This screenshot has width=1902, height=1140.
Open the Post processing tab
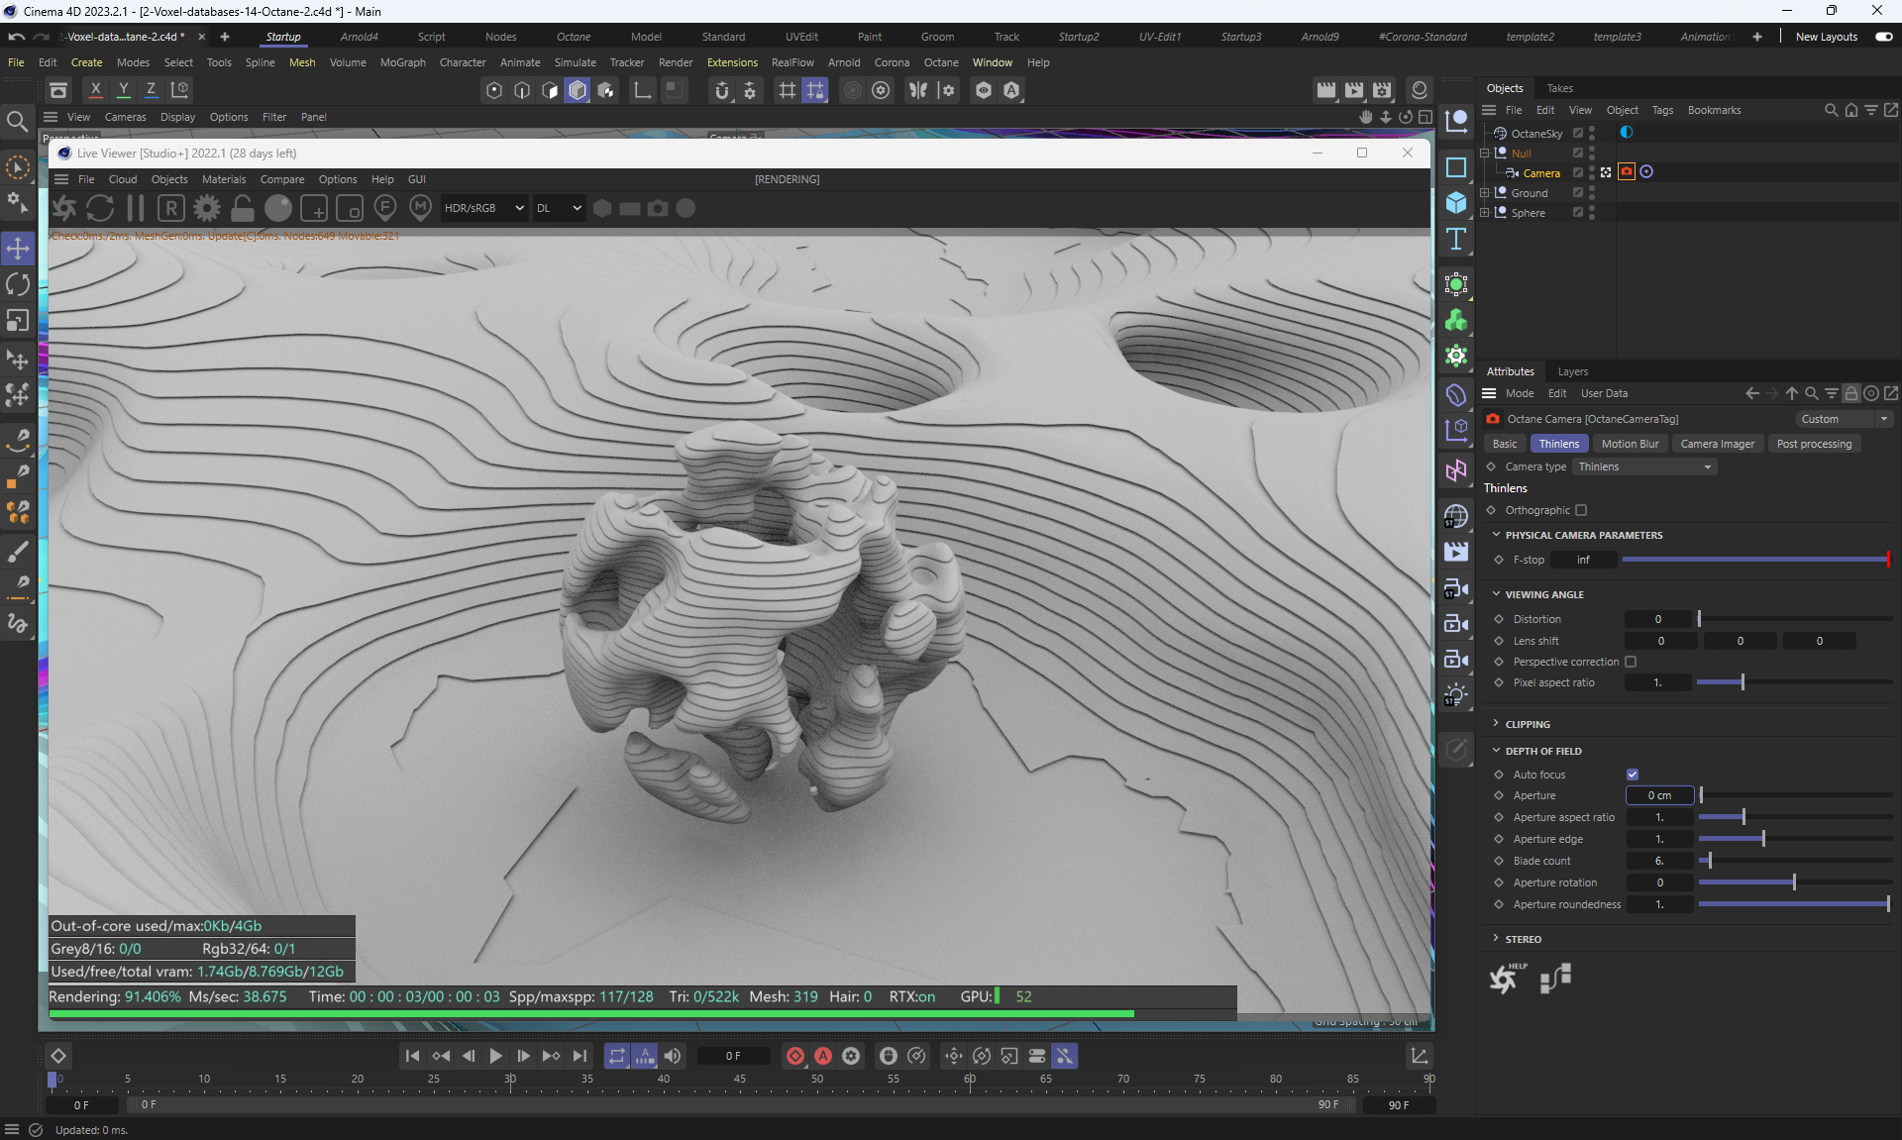coord(1813,444)
